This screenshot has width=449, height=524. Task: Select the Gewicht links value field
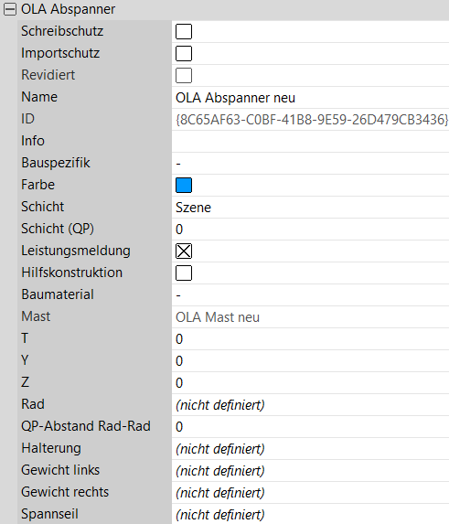pos(310,471)
